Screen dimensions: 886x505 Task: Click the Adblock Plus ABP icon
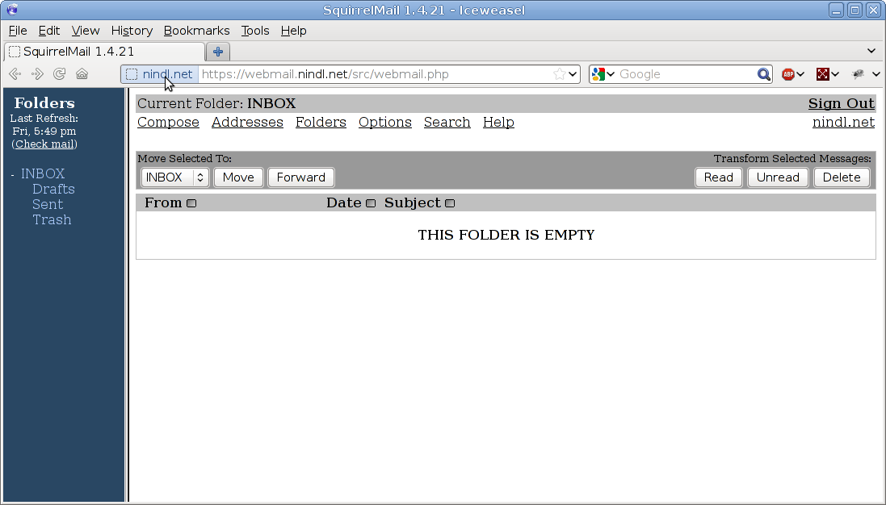click(788, 74)
